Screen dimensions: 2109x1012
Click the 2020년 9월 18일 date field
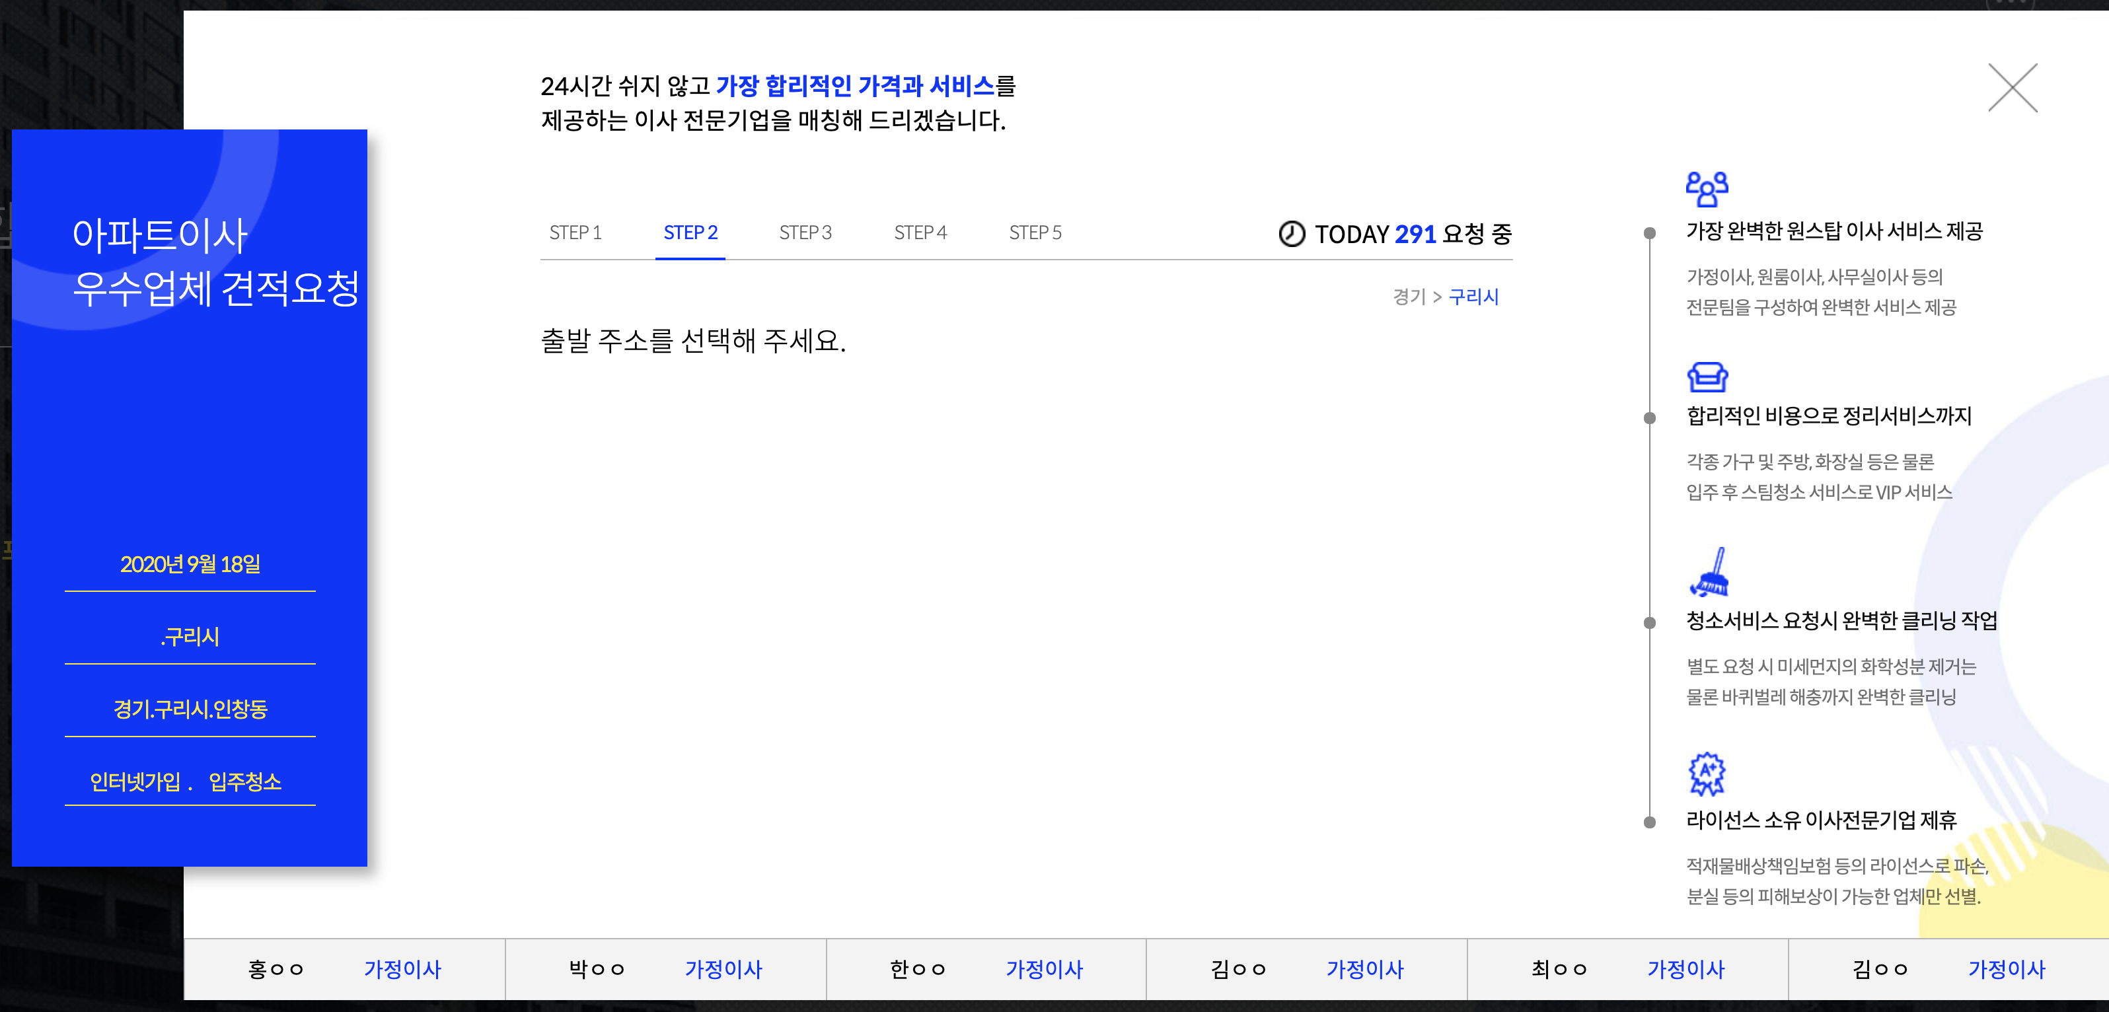tap(190, 564)
